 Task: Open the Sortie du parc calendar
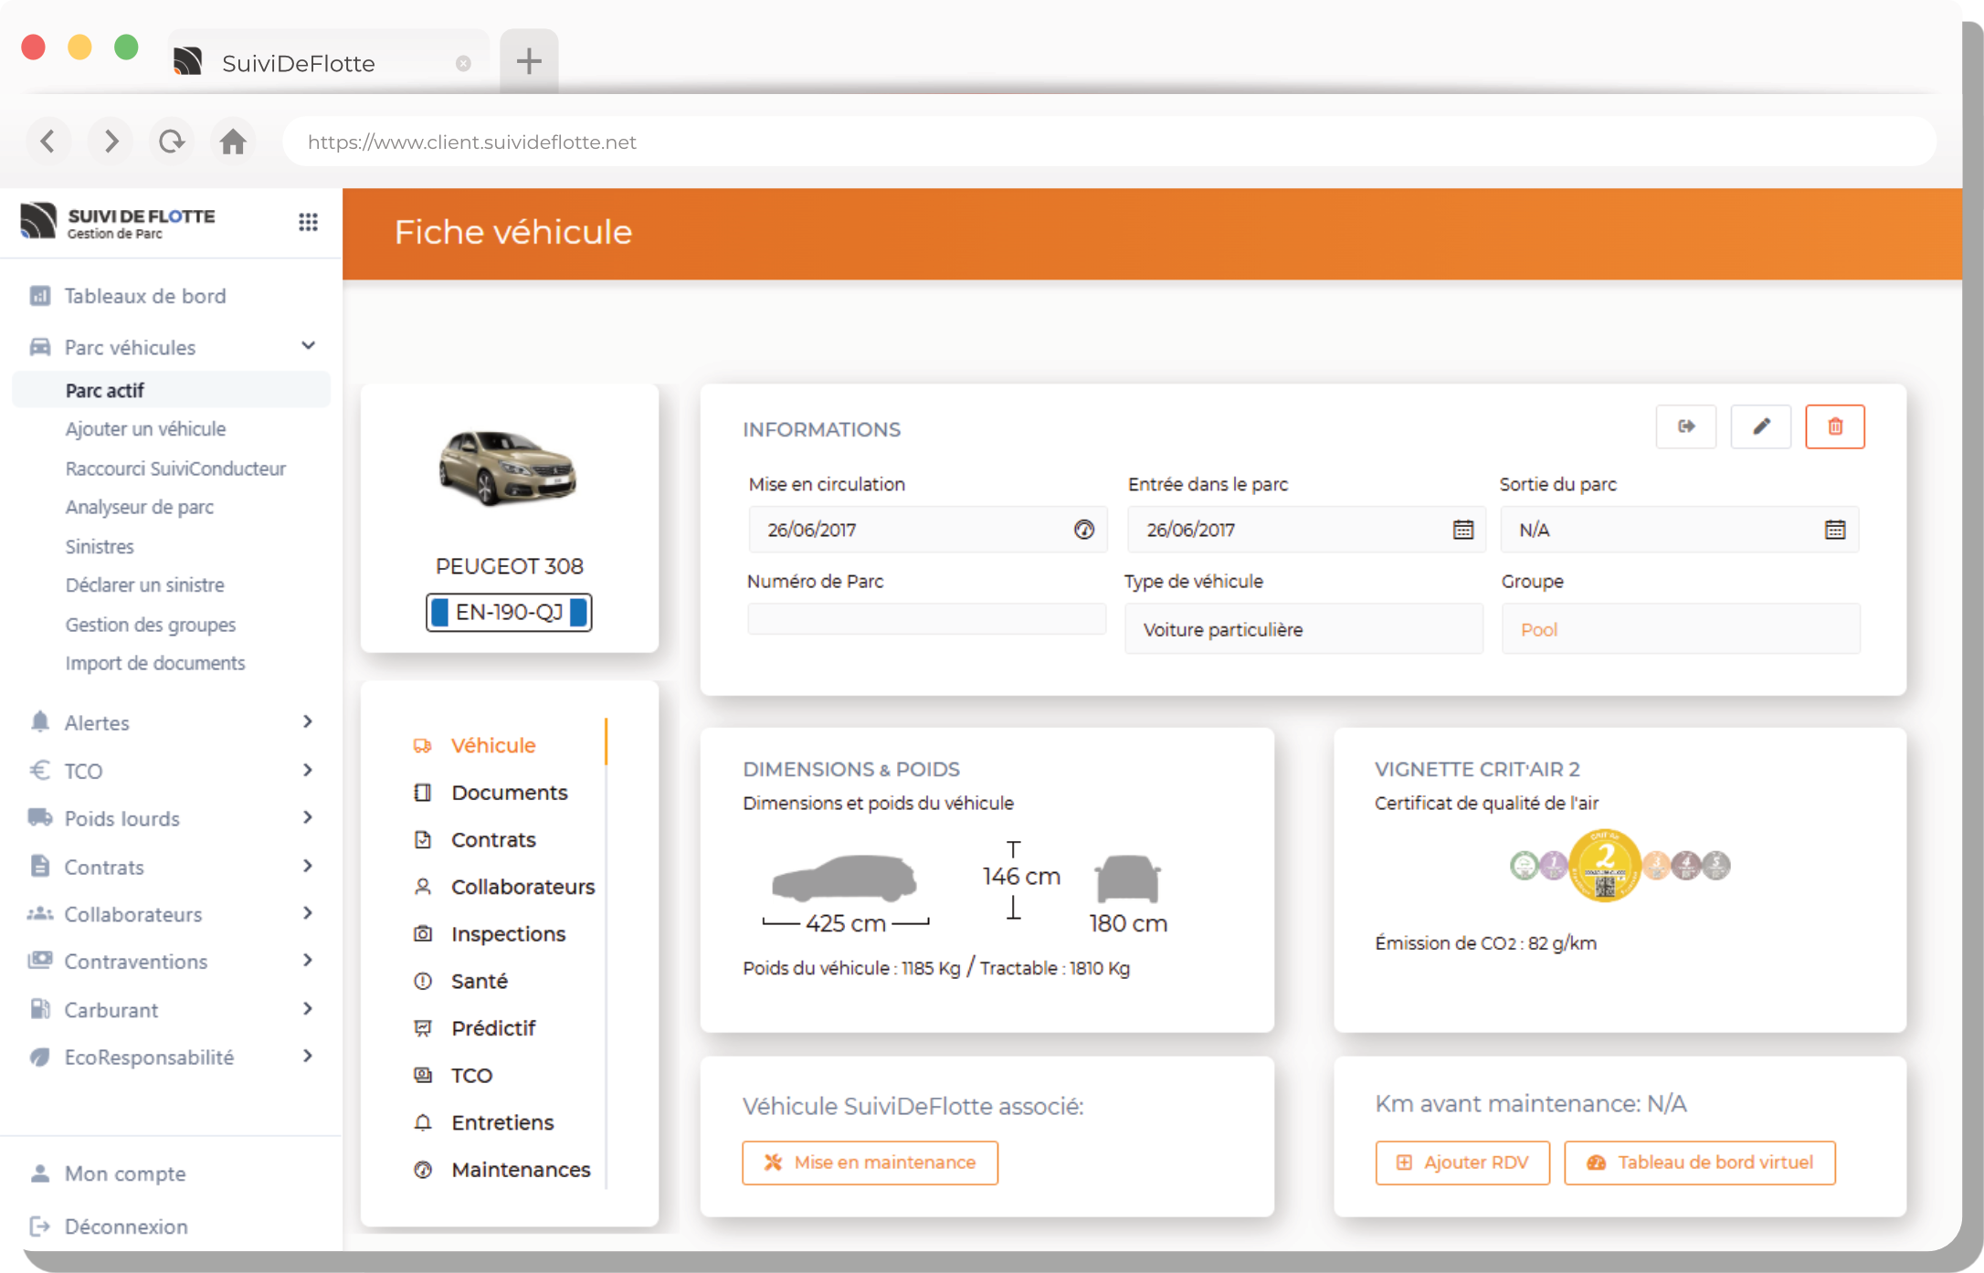(1835, 530)
